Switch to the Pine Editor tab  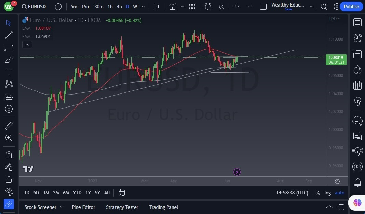pos(83,207)
